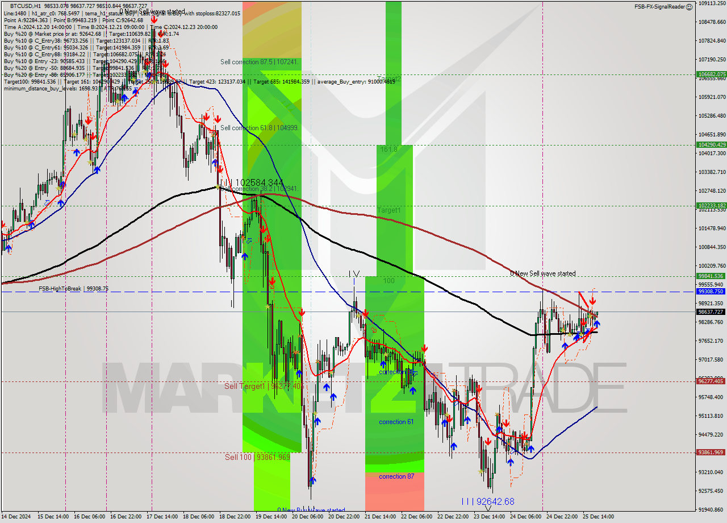The image size is (727, 523).
Task: Click '0 New Sell wave started' near 99841
Action: click(542, 273)
